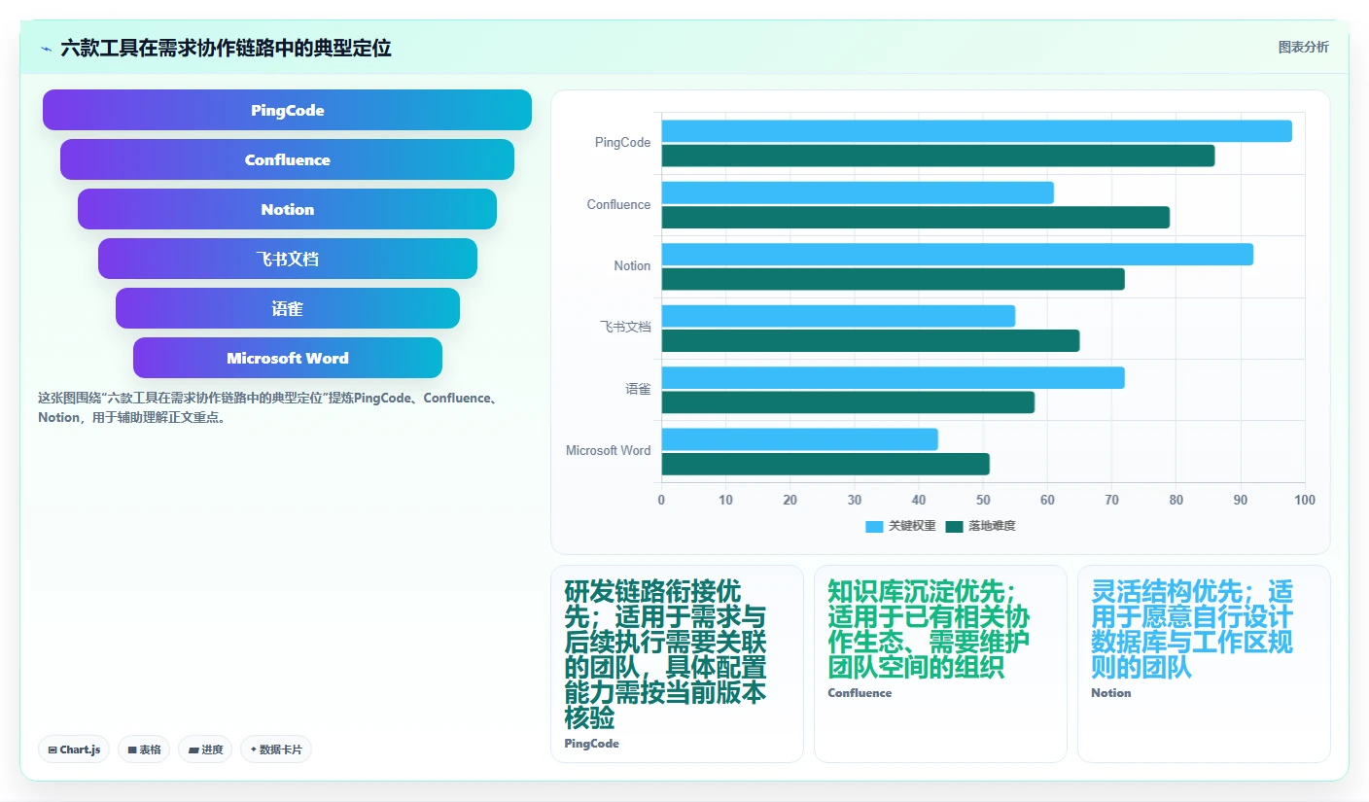
Task: Click the blue 关键权重 bar for Microsoft Word
Action: (800, 439)
